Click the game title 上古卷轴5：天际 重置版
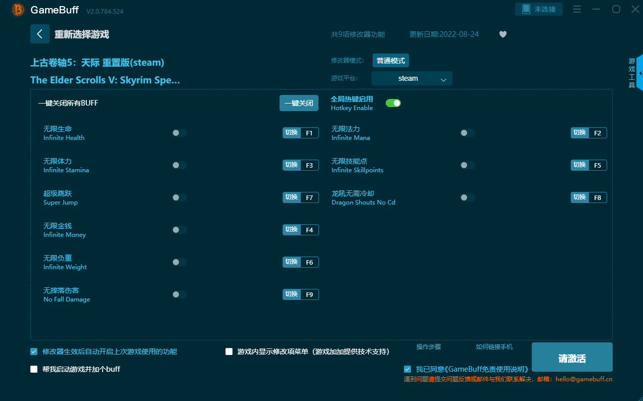 (x=97, y=63)
